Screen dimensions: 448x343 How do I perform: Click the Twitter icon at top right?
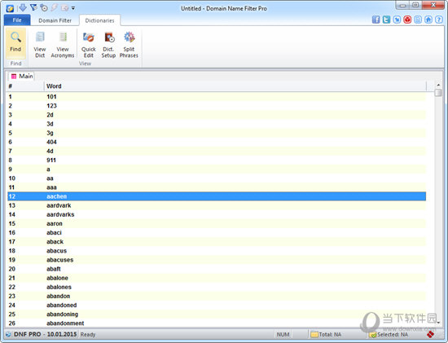pos(386,20)
